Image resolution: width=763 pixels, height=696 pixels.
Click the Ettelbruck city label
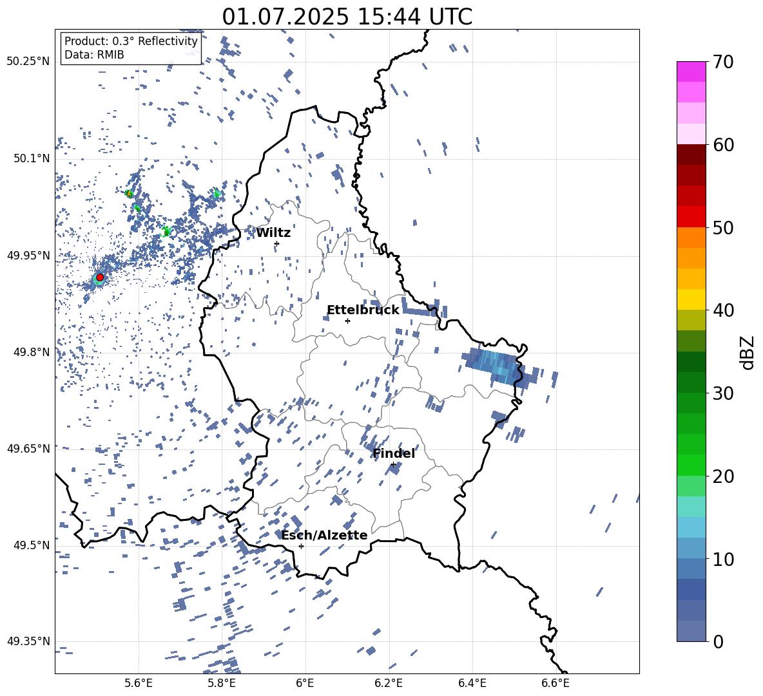363,310
